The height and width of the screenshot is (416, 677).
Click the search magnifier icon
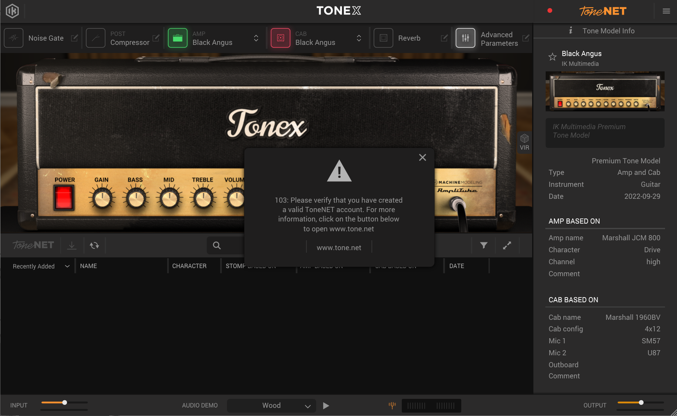[x=217, y=245]
